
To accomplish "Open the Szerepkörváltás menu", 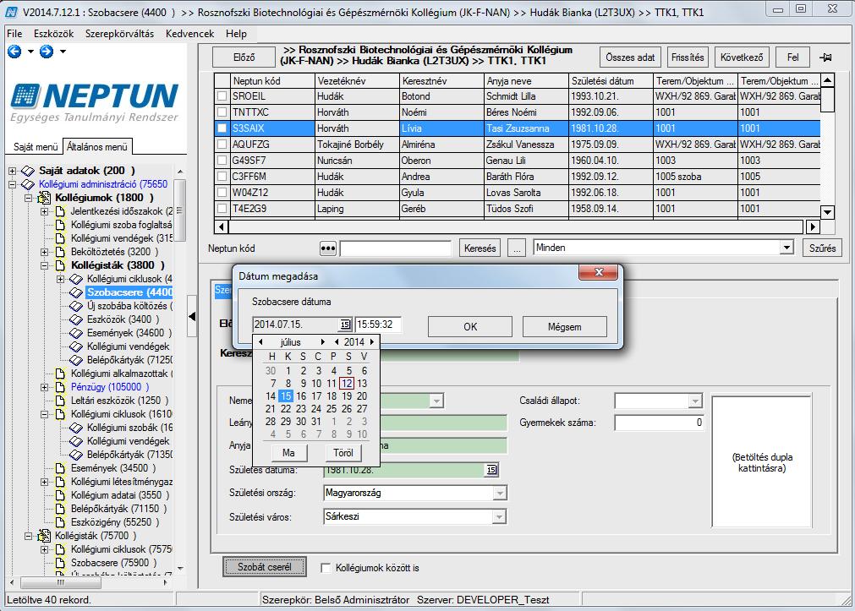I will pyautogui.click(x=119, y=34).
